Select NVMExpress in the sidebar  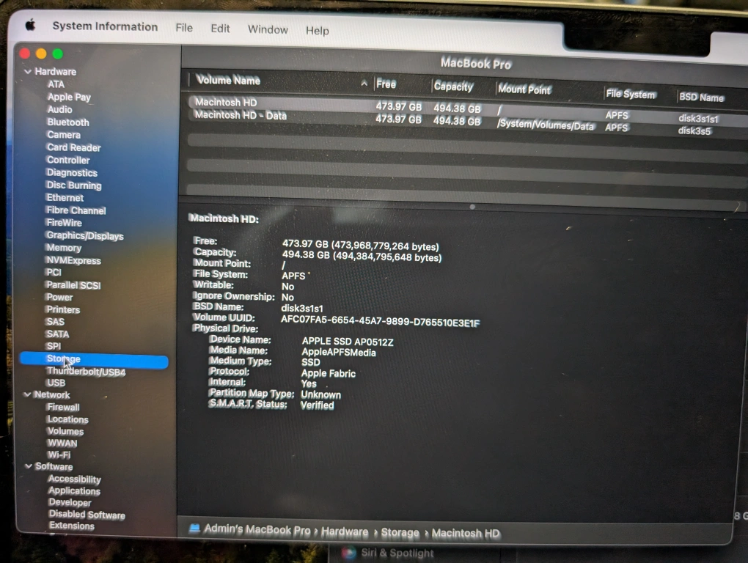(x=73, y=261)
